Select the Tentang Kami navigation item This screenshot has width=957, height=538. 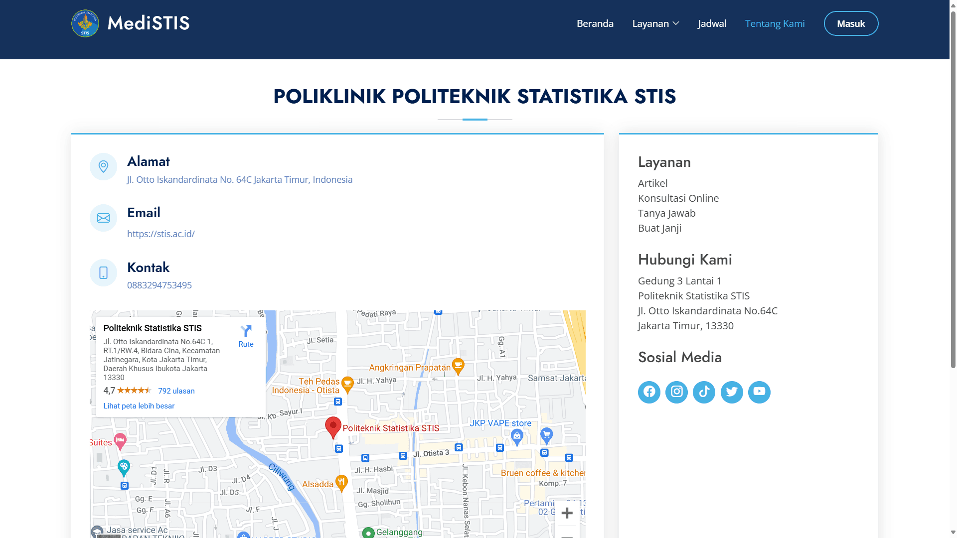[775, 23]
